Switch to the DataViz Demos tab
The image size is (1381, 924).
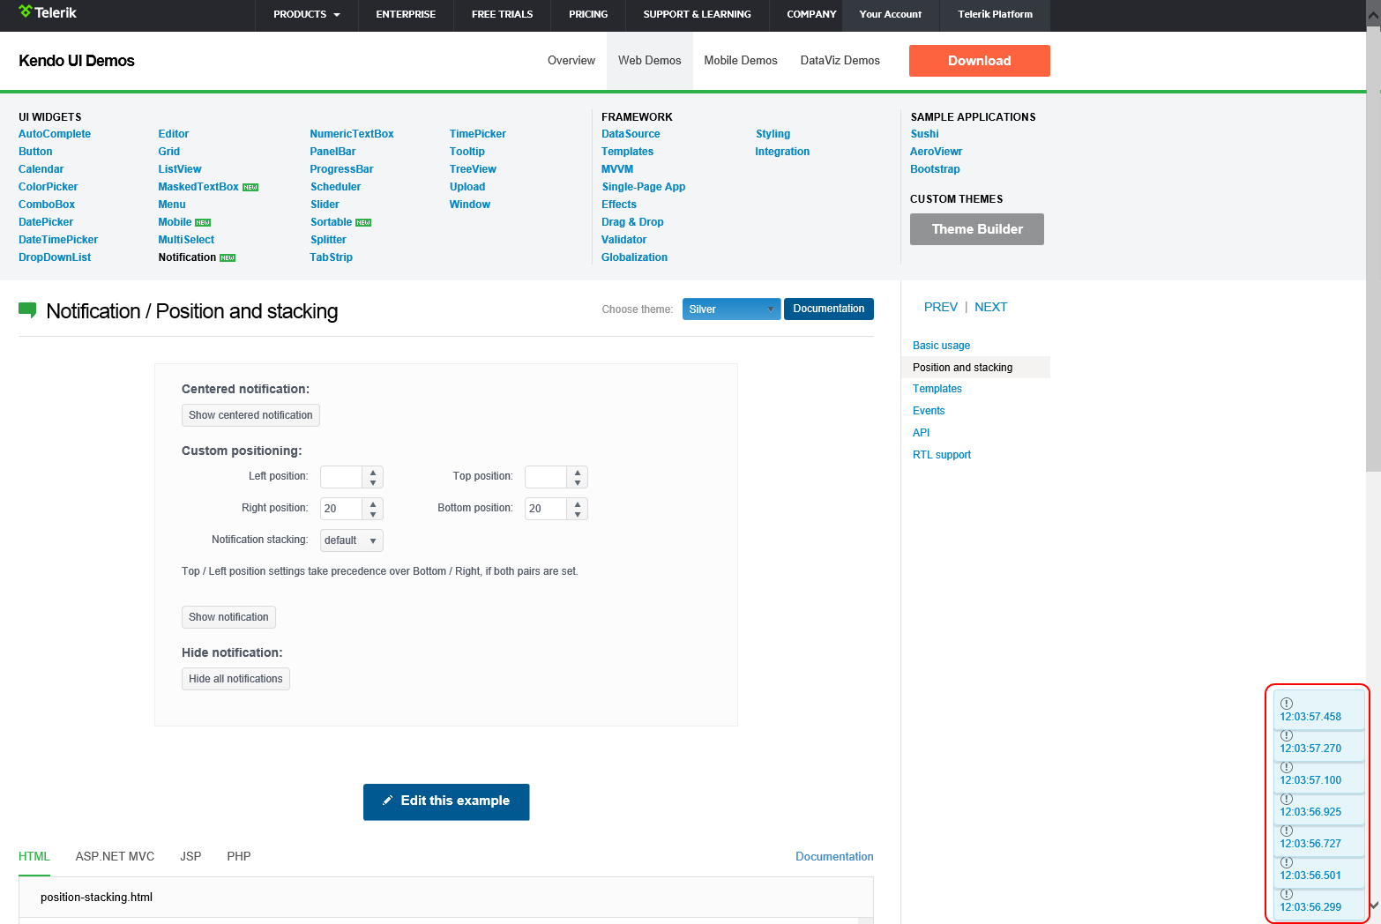click(x=840, y=61)
